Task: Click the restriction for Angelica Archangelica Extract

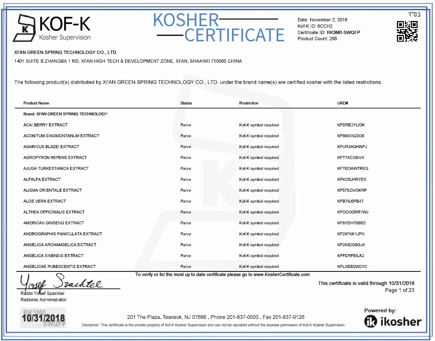Action: [259, 245]
